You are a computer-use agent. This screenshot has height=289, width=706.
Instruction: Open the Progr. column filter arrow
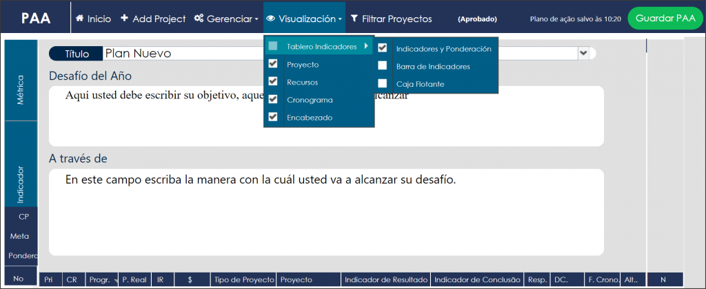pos(117,281)
